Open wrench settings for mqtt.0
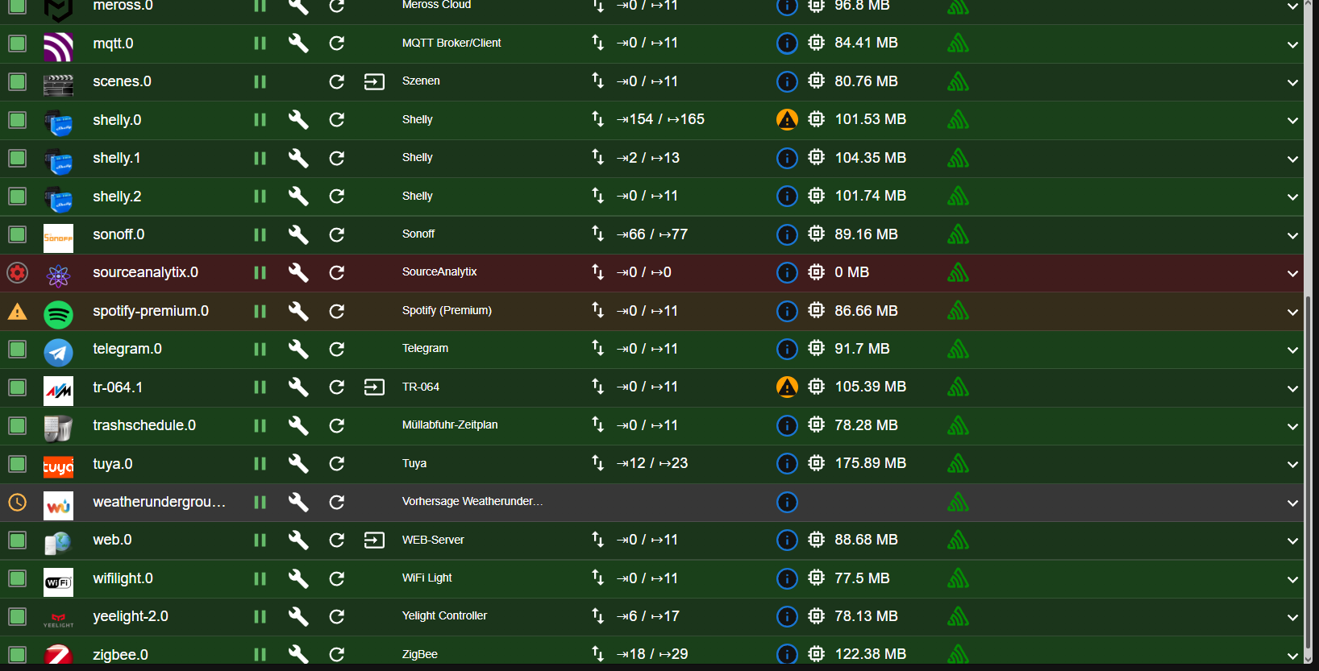Viewport: 1319px width, 671px height. pos(298,43)
